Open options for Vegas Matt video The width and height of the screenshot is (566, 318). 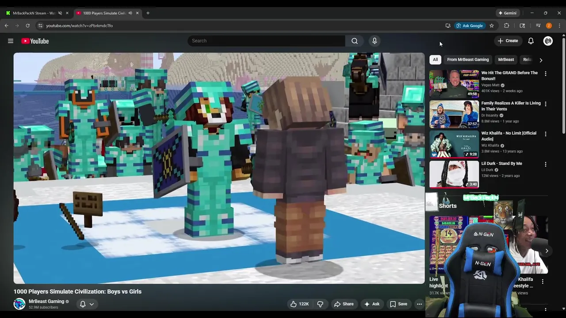545,74
